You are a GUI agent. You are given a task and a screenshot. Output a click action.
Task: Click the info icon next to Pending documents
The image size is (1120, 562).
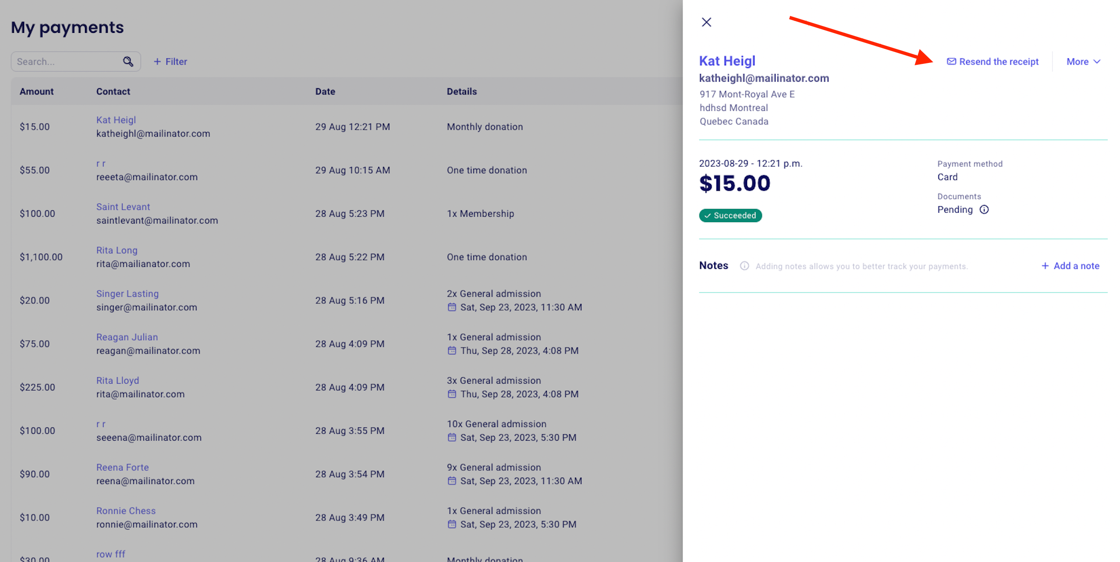[x=984, y=210]
